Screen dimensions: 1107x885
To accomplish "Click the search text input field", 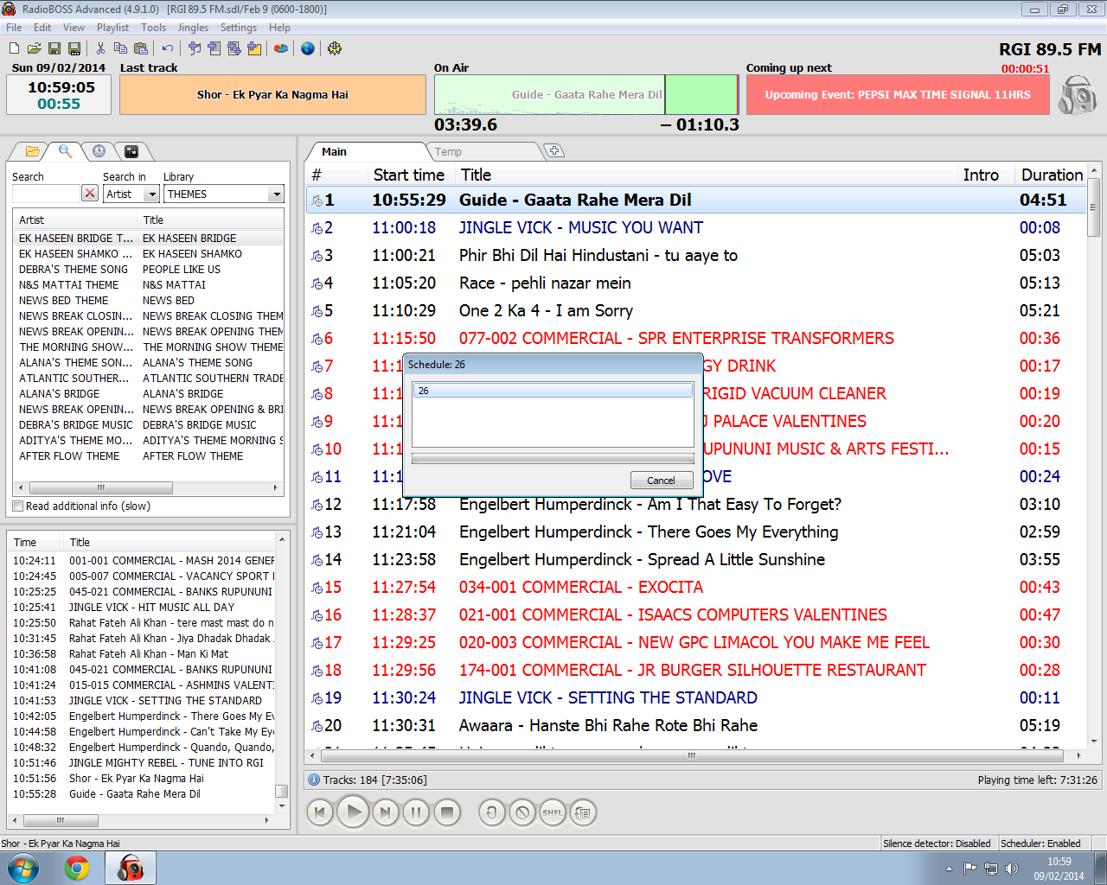I will pos(46,194).
